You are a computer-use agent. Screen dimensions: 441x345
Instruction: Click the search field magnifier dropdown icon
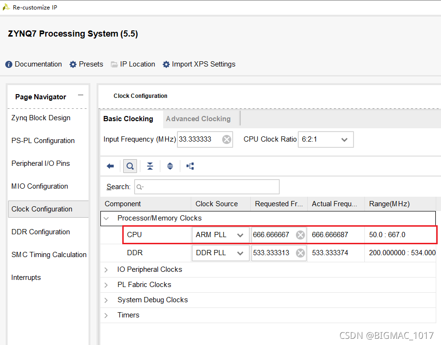(140, 187)
